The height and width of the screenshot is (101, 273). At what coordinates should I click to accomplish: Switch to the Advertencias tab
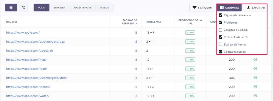point(82,8)
